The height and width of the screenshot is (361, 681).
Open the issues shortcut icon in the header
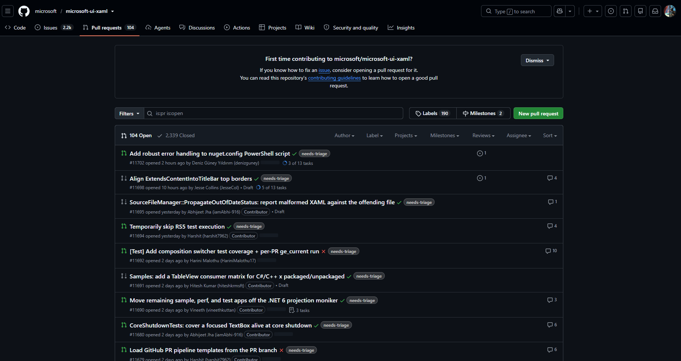611,11
